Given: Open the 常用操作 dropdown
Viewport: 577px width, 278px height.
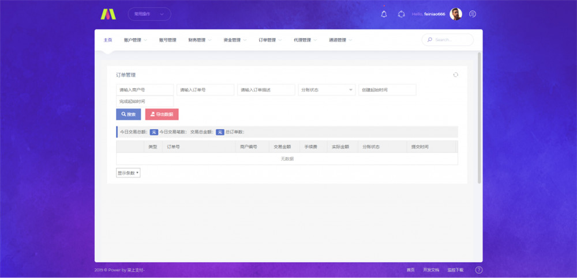Looking at the screenshot, I should [149, 14].
